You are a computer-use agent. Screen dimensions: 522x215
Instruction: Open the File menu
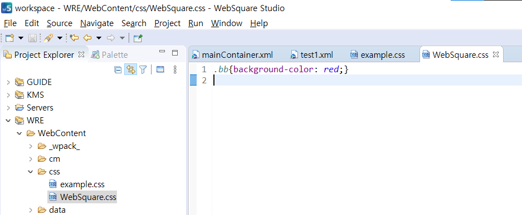coord(10,23)
